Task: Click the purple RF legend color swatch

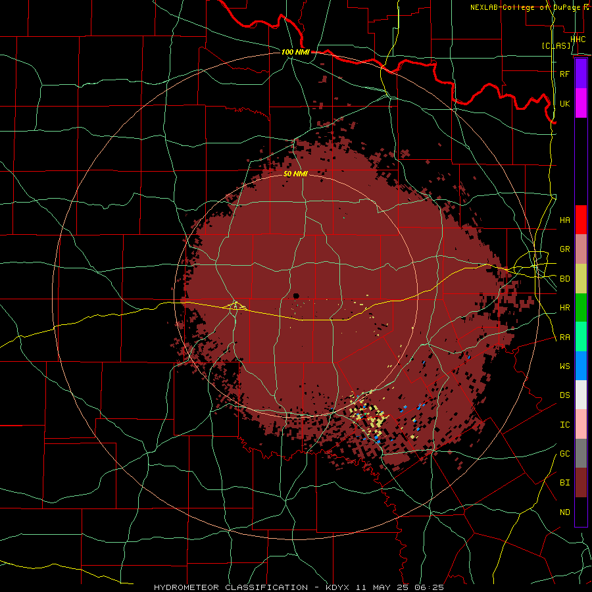Action: click(581, 74)
